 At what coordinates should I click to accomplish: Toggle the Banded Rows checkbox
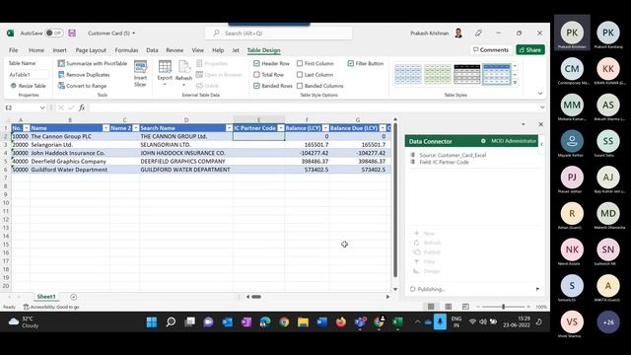point(256,86)
